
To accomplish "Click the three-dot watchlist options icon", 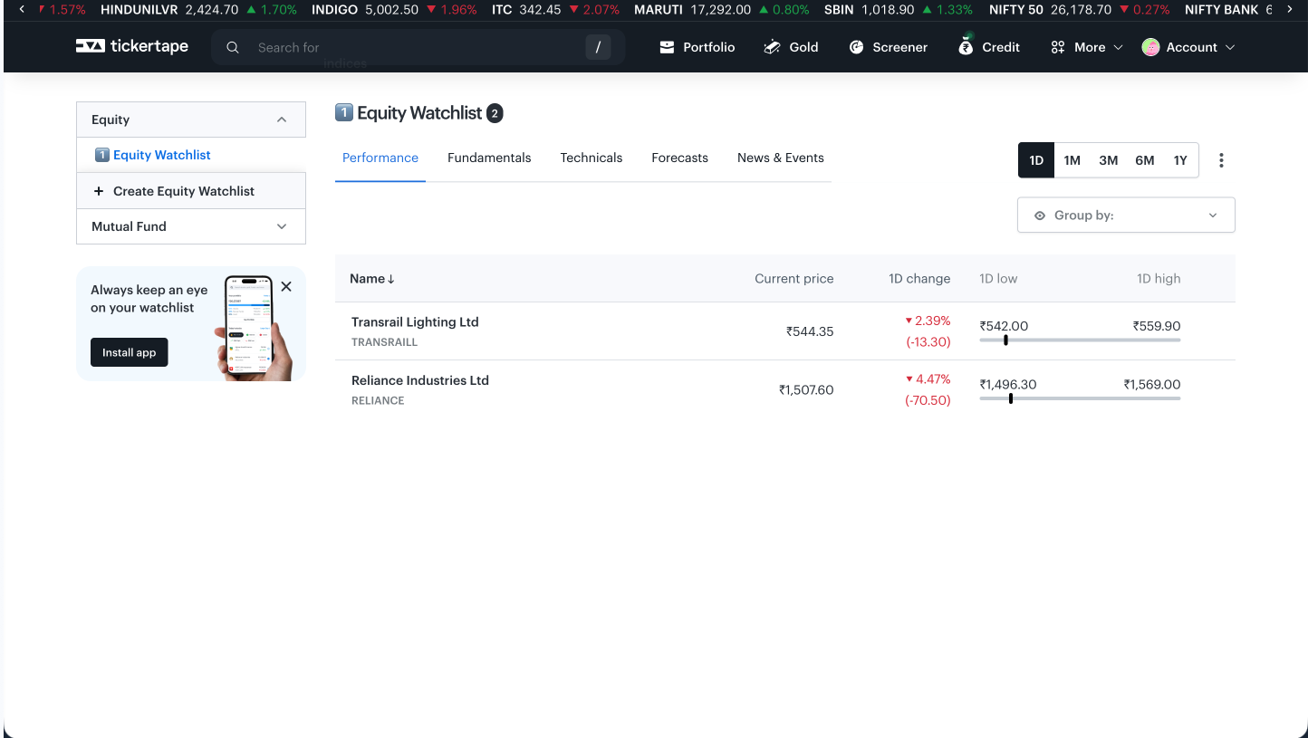I will pyautogui.click(x=1221, y=160).
